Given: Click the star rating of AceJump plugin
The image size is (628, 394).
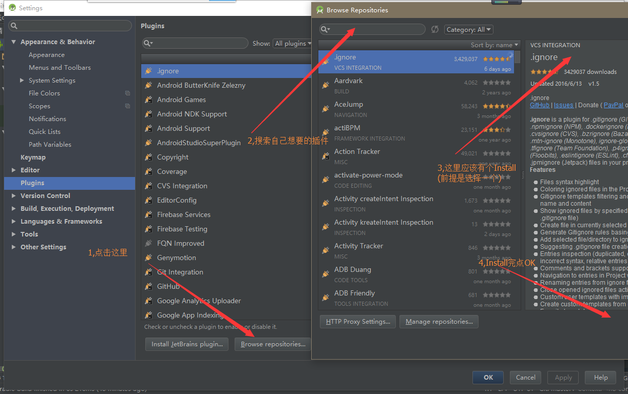Looking at the screenshot, I should [497, 106].
